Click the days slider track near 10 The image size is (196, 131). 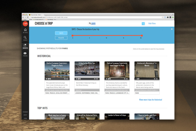(106, 36)
